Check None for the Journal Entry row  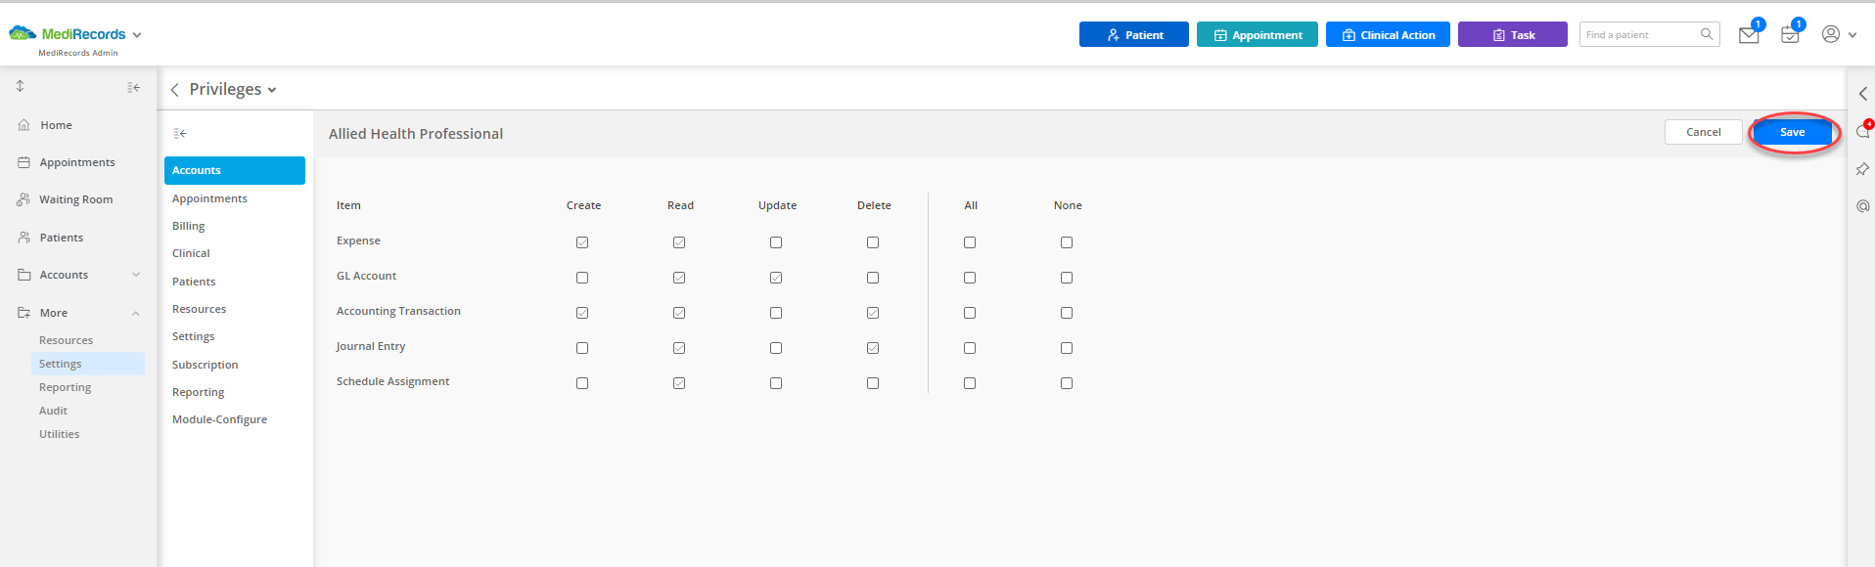[x=1067, y=348]
